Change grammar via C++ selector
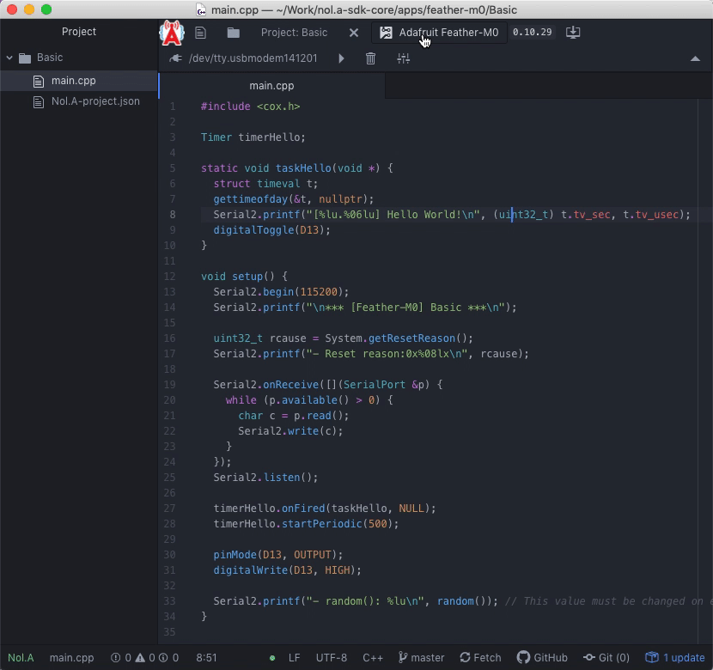Viewport: 713px width, 670px height. (x=373, y=658)
